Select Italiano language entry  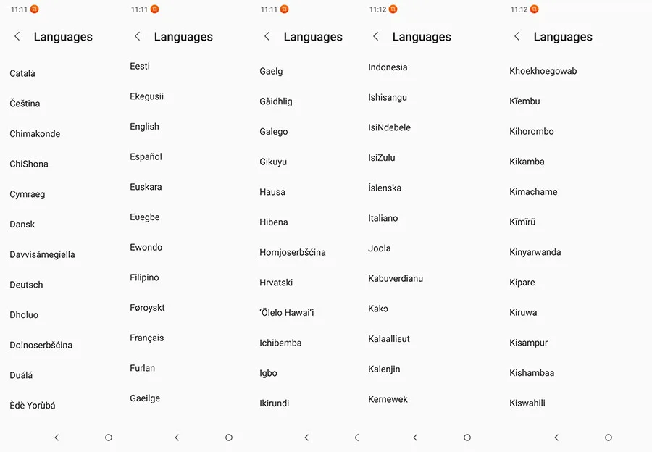pyautogui.click(x=383, y=218)
